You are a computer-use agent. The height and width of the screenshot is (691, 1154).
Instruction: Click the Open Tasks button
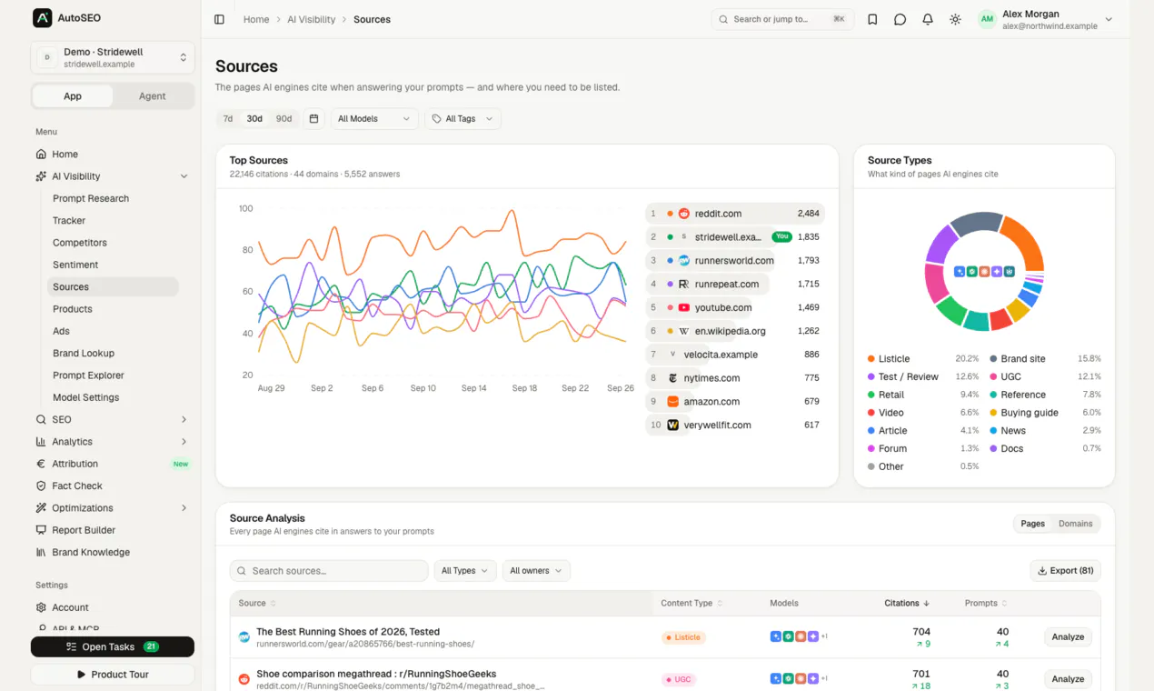point(113,646)
